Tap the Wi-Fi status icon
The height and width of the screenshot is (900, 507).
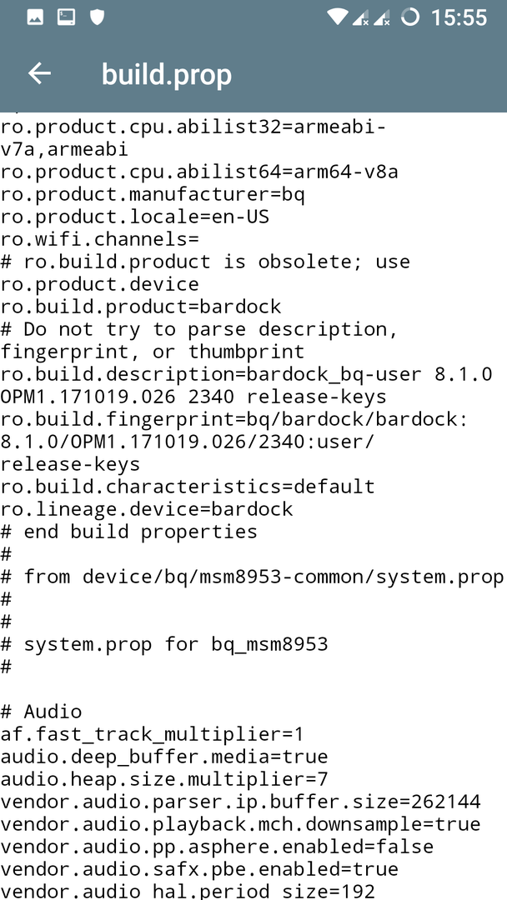339,17
